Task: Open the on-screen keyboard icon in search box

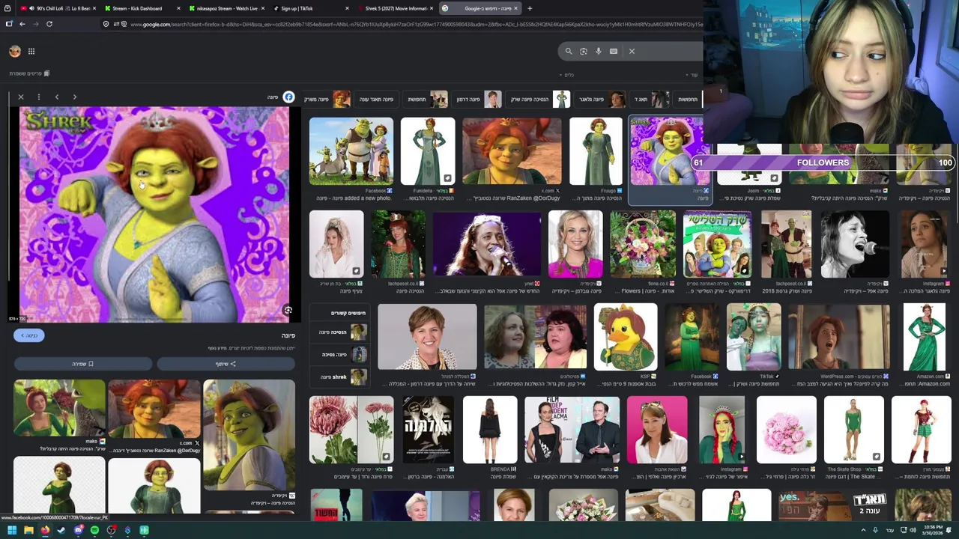Action: point(614,51)
